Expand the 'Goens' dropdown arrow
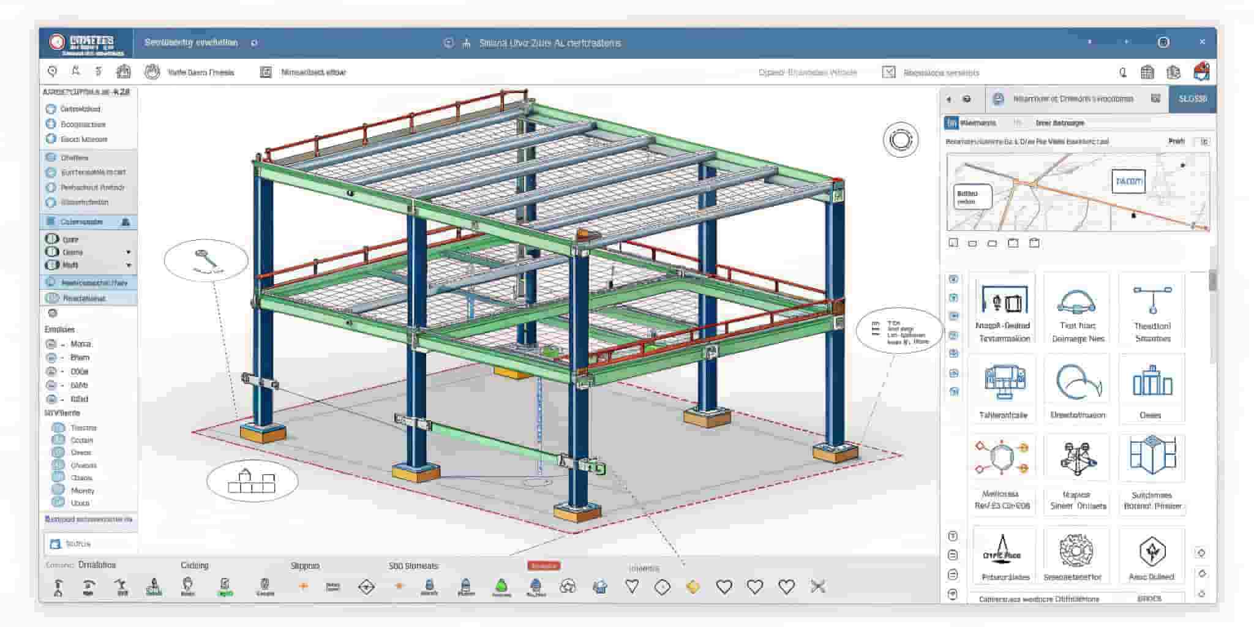This screenshot has height=627, width=1254. (129, 252)
